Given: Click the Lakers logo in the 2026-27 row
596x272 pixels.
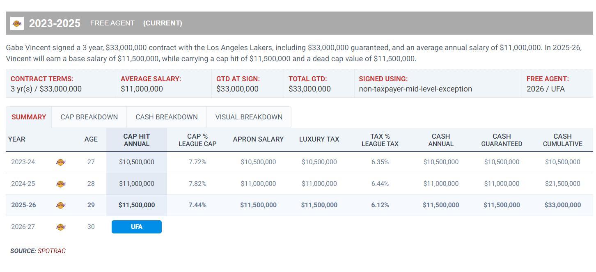Looking at the screenshot, I should (x=60, y=227).
